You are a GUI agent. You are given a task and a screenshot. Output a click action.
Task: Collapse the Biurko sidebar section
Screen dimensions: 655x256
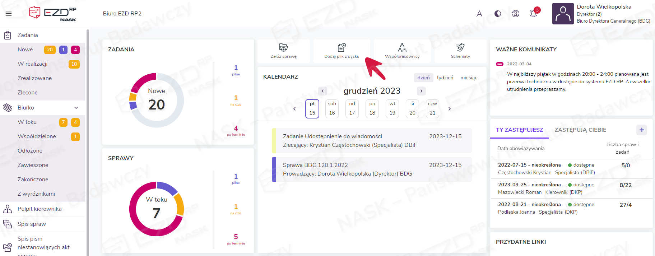coord(76,108)
